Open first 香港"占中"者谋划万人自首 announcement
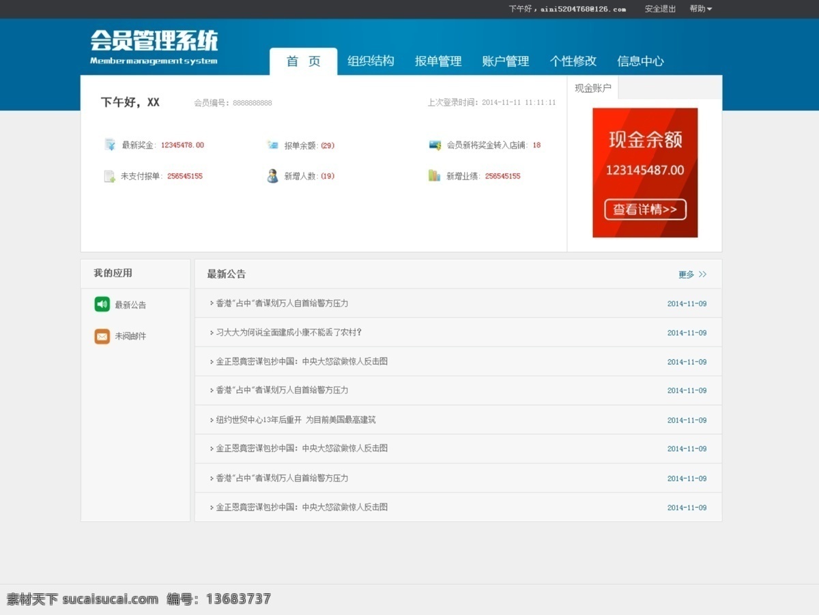This screenshot has height=615, width=819. click(283, 303)
